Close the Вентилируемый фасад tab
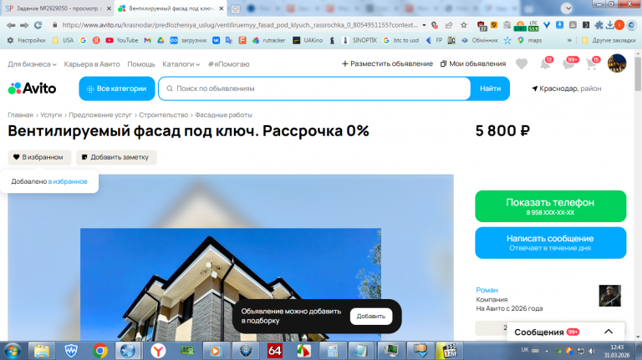Image resolution: width=642 pixels, height=360 pixels. pyautogui.click(x=221, y=8)
